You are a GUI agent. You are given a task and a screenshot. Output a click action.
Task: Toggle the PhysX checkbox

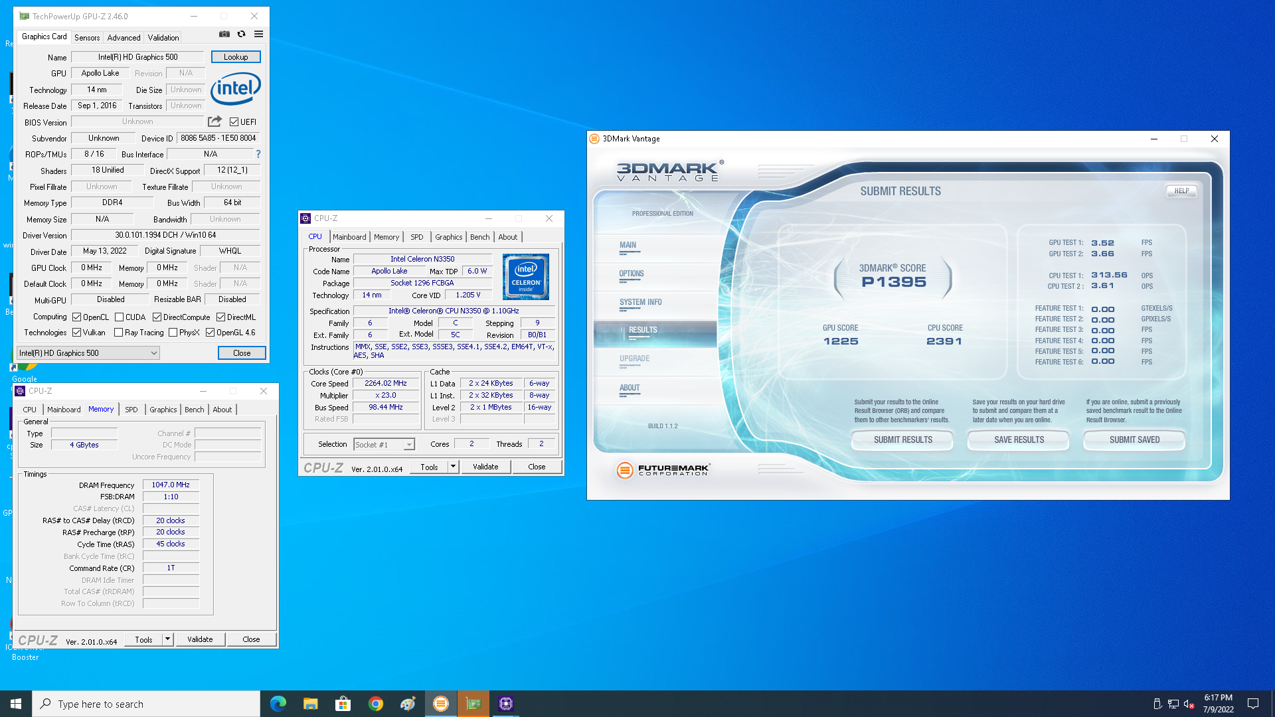[x=173, y=333]
